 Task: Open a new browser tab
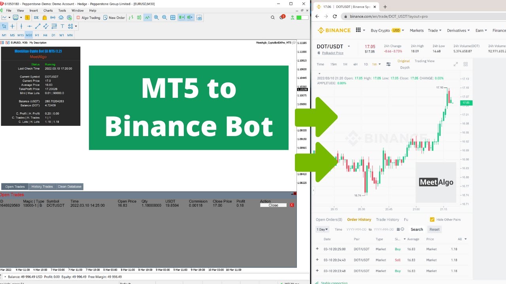pos(385,7)
